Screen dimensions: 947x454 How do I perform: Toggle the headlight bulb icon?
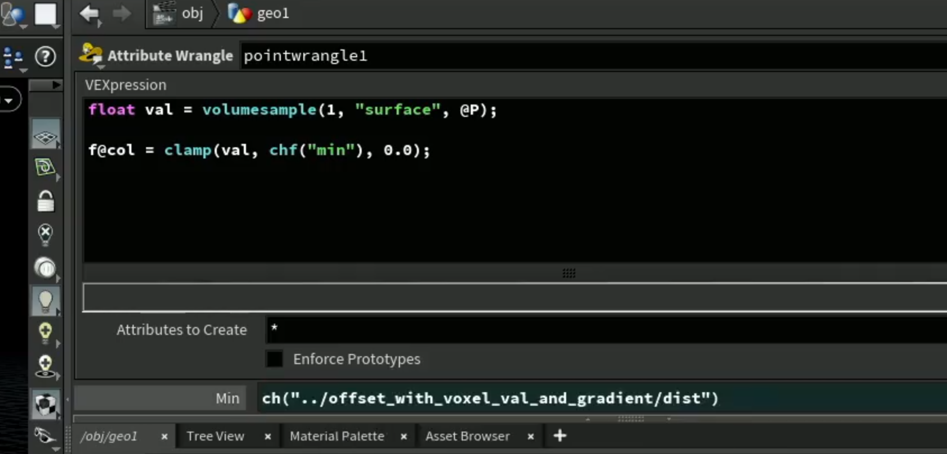point(45,301)
